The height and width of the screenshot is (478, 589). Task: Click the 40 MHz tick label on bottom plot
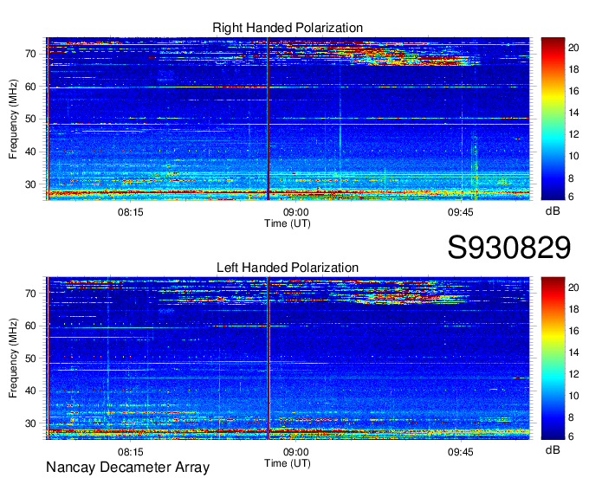tap(30, 391)
